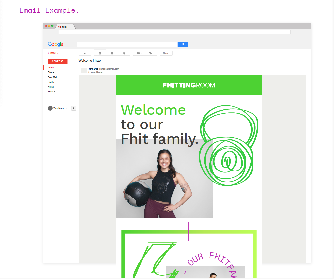Expand the search options arrow in search box
The height and width of the screenshot is (279, 334).
pos(176,44)
